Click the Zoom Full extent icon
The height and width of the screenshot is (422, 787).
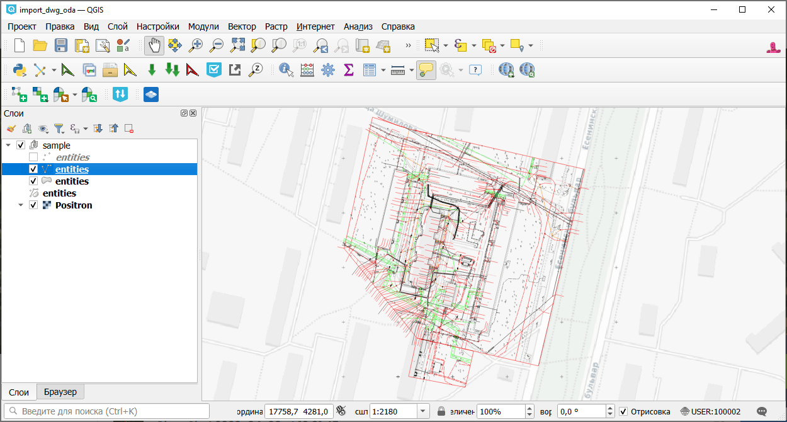pyautogui.click(x=237, y=45)
